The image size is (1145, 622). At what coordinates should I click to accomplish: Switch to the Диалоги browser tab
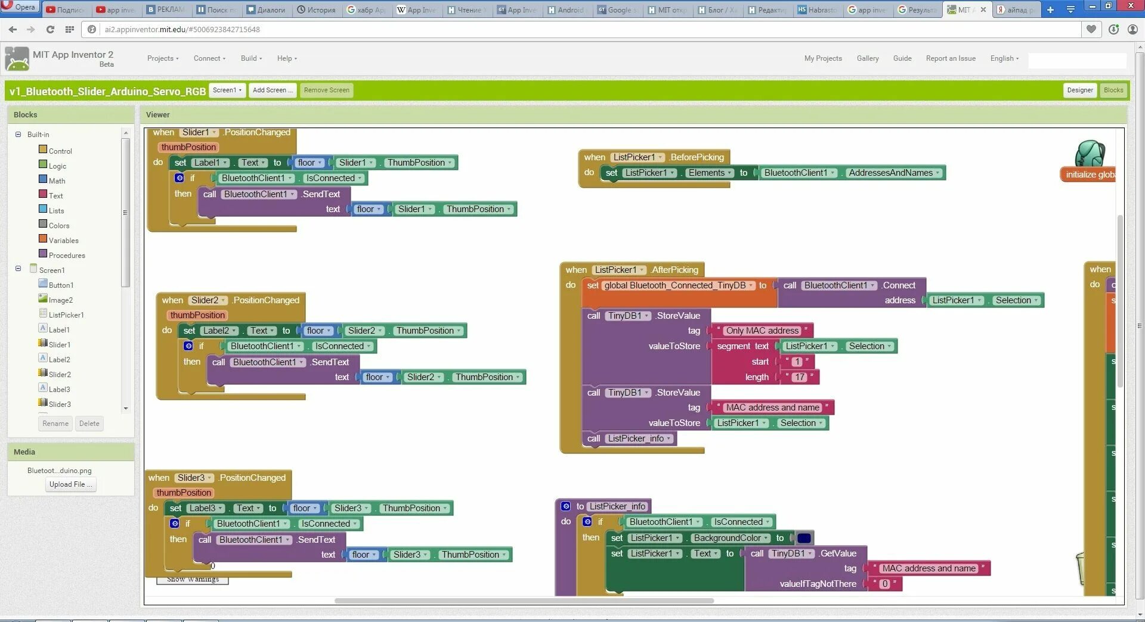tap(267, 10)
